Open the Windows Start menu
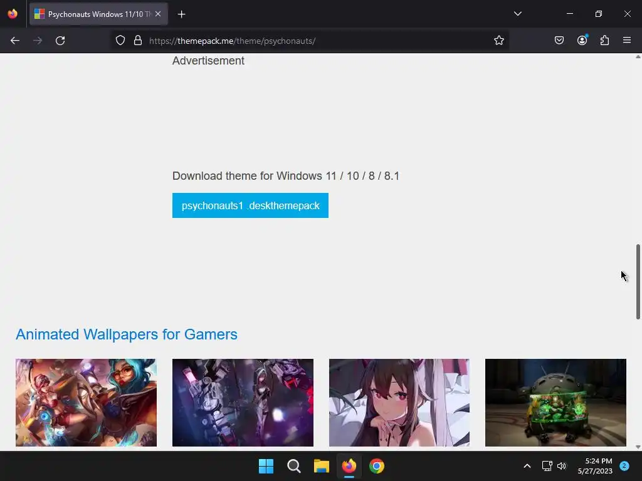The height and width of the screenshot is (481, 642). coord(266,466)
